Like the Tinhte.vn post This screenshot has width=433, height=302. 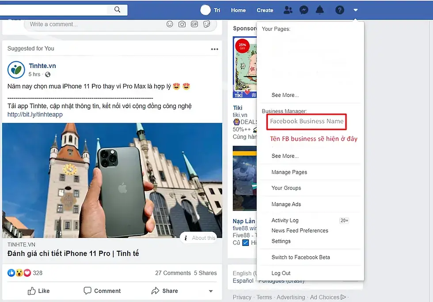click(39, 291)
